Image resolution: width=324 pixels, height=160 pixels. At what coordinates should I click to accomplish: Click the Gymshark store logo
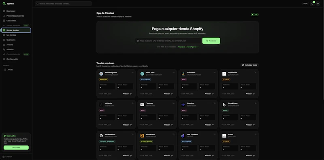pos(224,74)
